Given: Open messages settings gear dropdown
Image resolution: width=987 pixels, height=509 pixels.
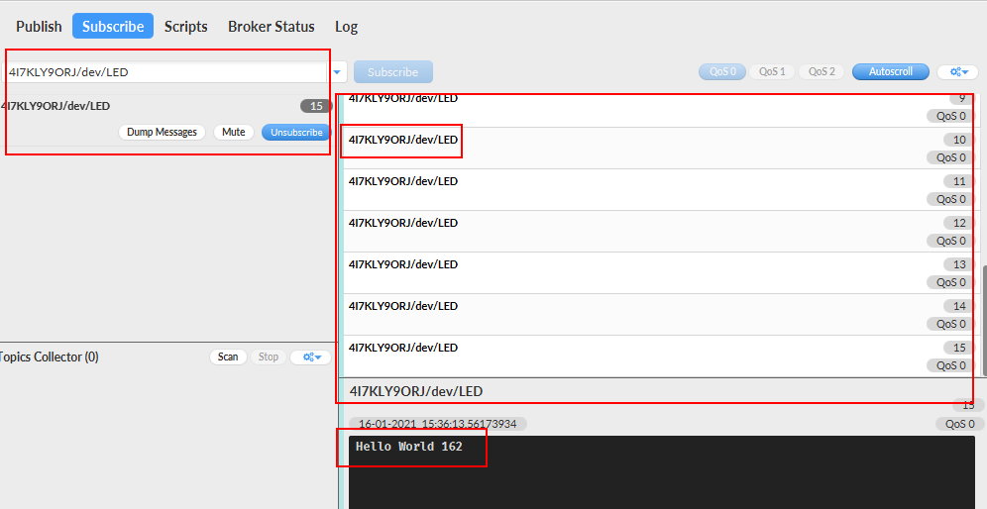Looking at the screenshot, I should coord(956,72).
